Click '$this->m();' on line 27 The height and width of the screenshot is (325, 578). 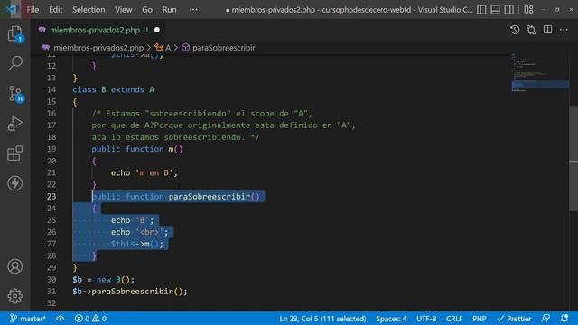(136, 244)
